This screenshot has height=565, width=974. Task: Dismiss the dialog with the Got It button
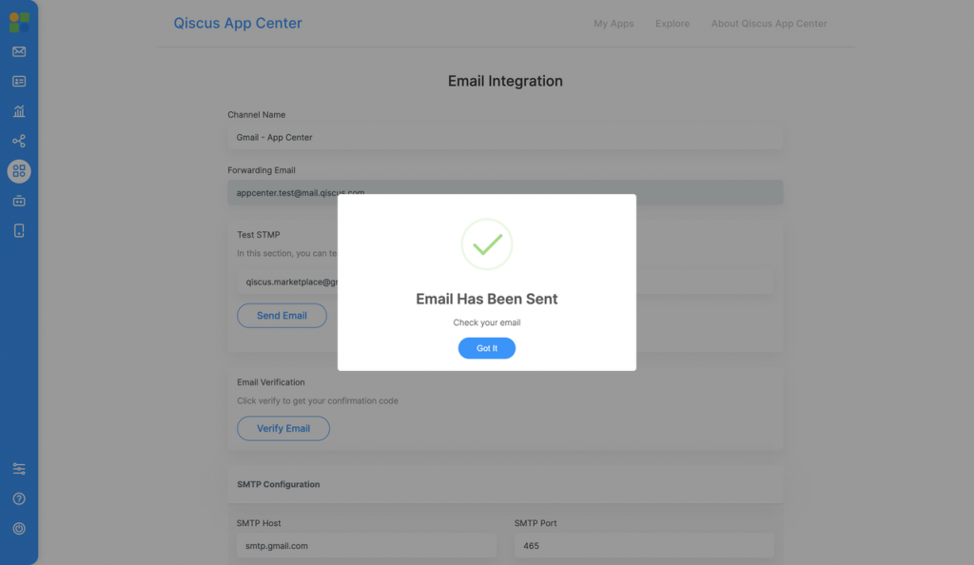tap(487, 348)
